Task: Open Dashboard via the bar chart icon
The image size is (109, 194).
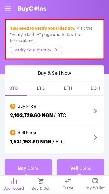Action: pos(14,181)
